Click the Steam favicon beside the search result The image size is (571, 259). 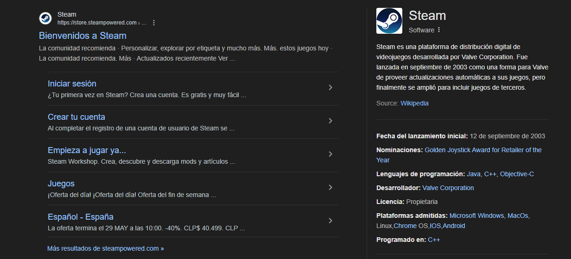point(45,18)
